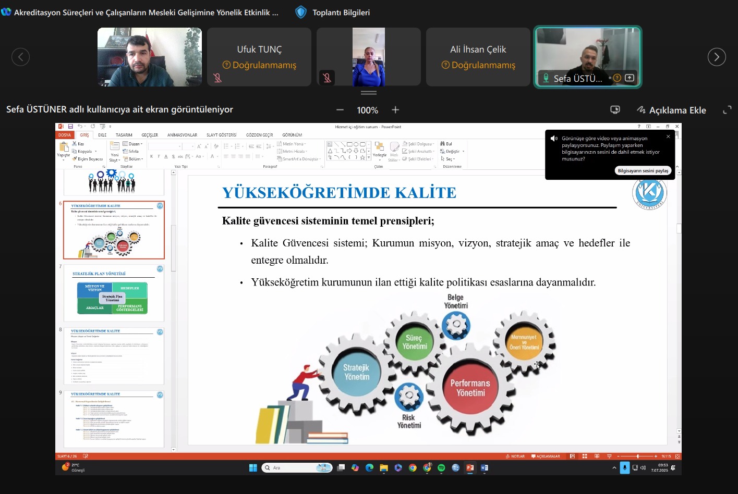This screenshot has width=738, height=494.
Task: Switch to ANİMASYONLAR ribbon tab
Action: point(182,135)
